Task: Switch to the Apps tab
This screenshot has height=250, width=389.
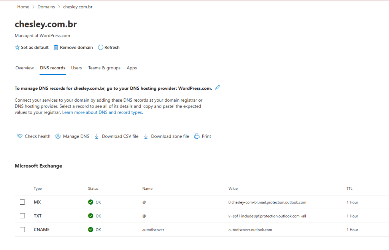Action: point(132,68)
